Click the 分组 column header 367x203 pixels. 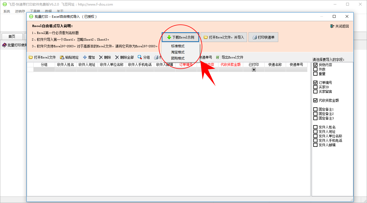(x=44, y=65)
